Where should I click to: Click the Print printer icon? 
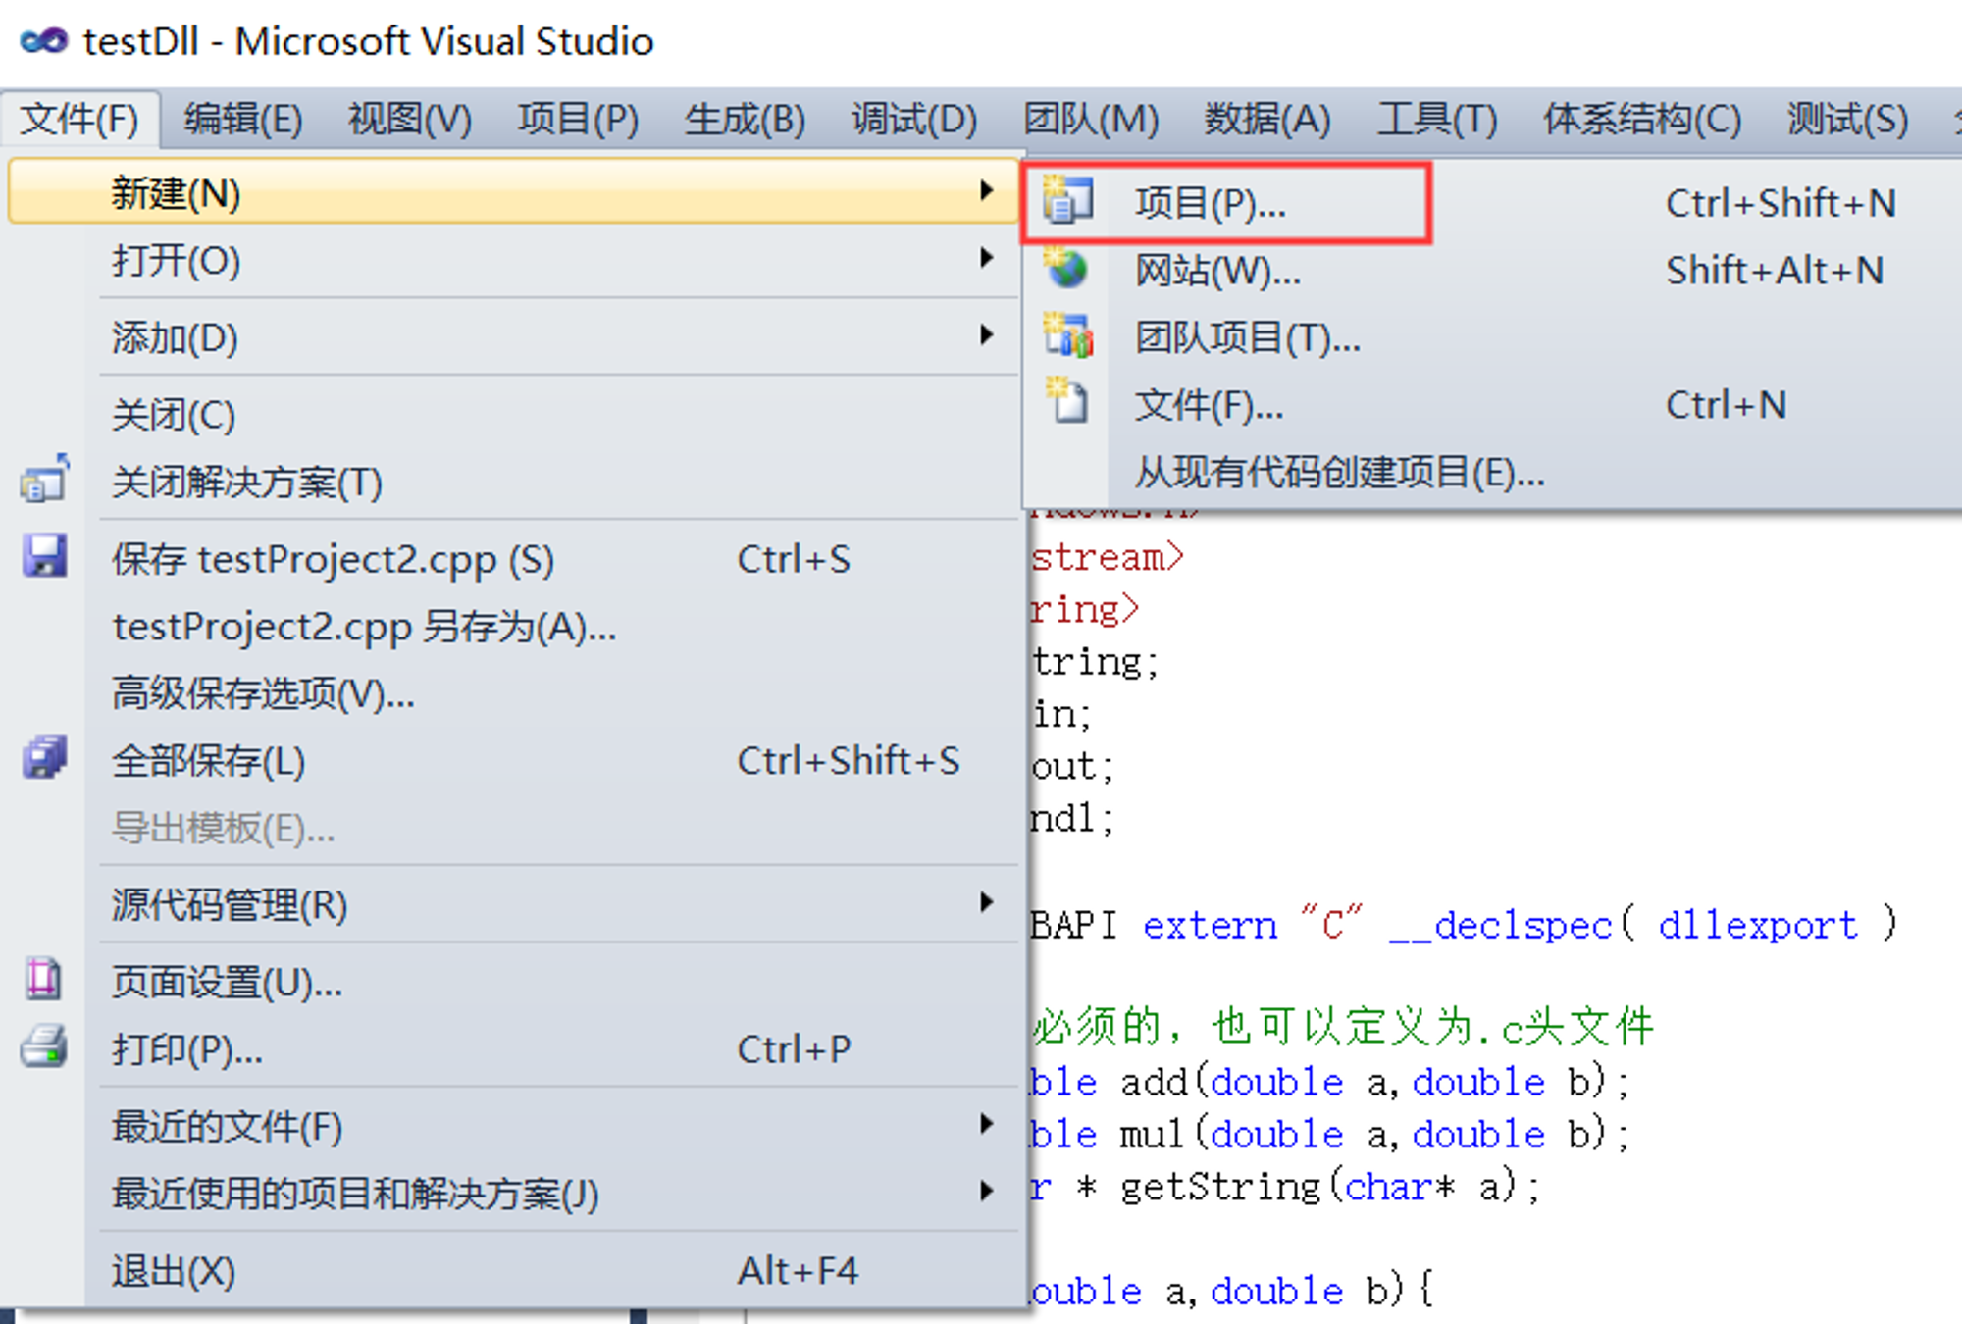pos(44,1045)
